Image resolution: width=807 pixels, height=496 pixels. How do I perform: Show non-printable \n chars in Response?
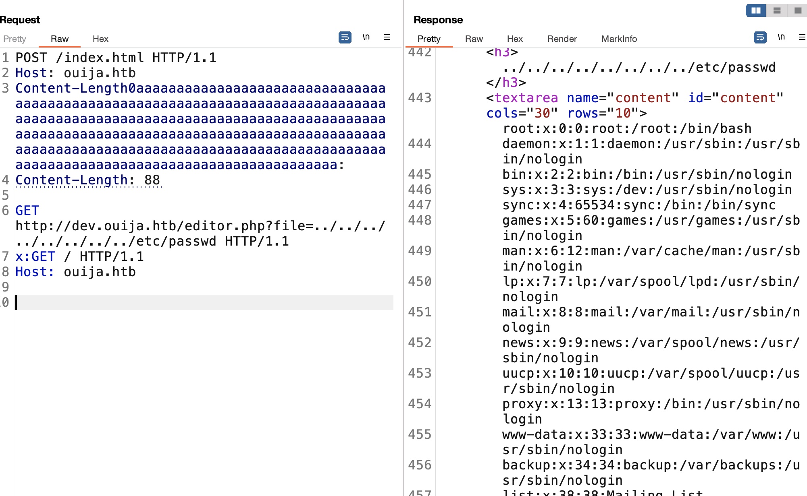(781, 37)
